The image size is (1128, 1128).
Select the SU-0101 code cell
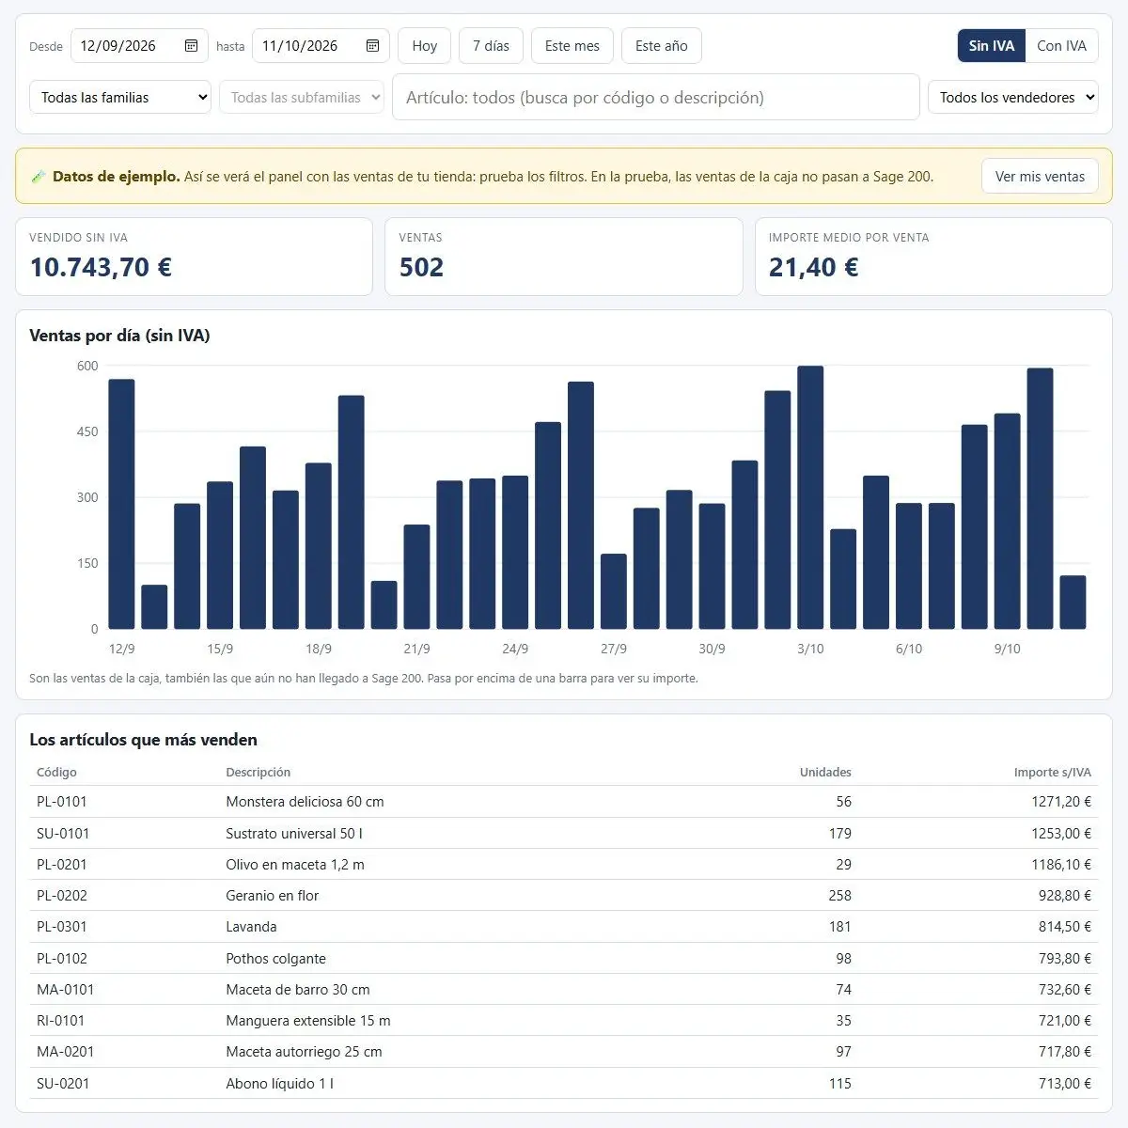63,833
